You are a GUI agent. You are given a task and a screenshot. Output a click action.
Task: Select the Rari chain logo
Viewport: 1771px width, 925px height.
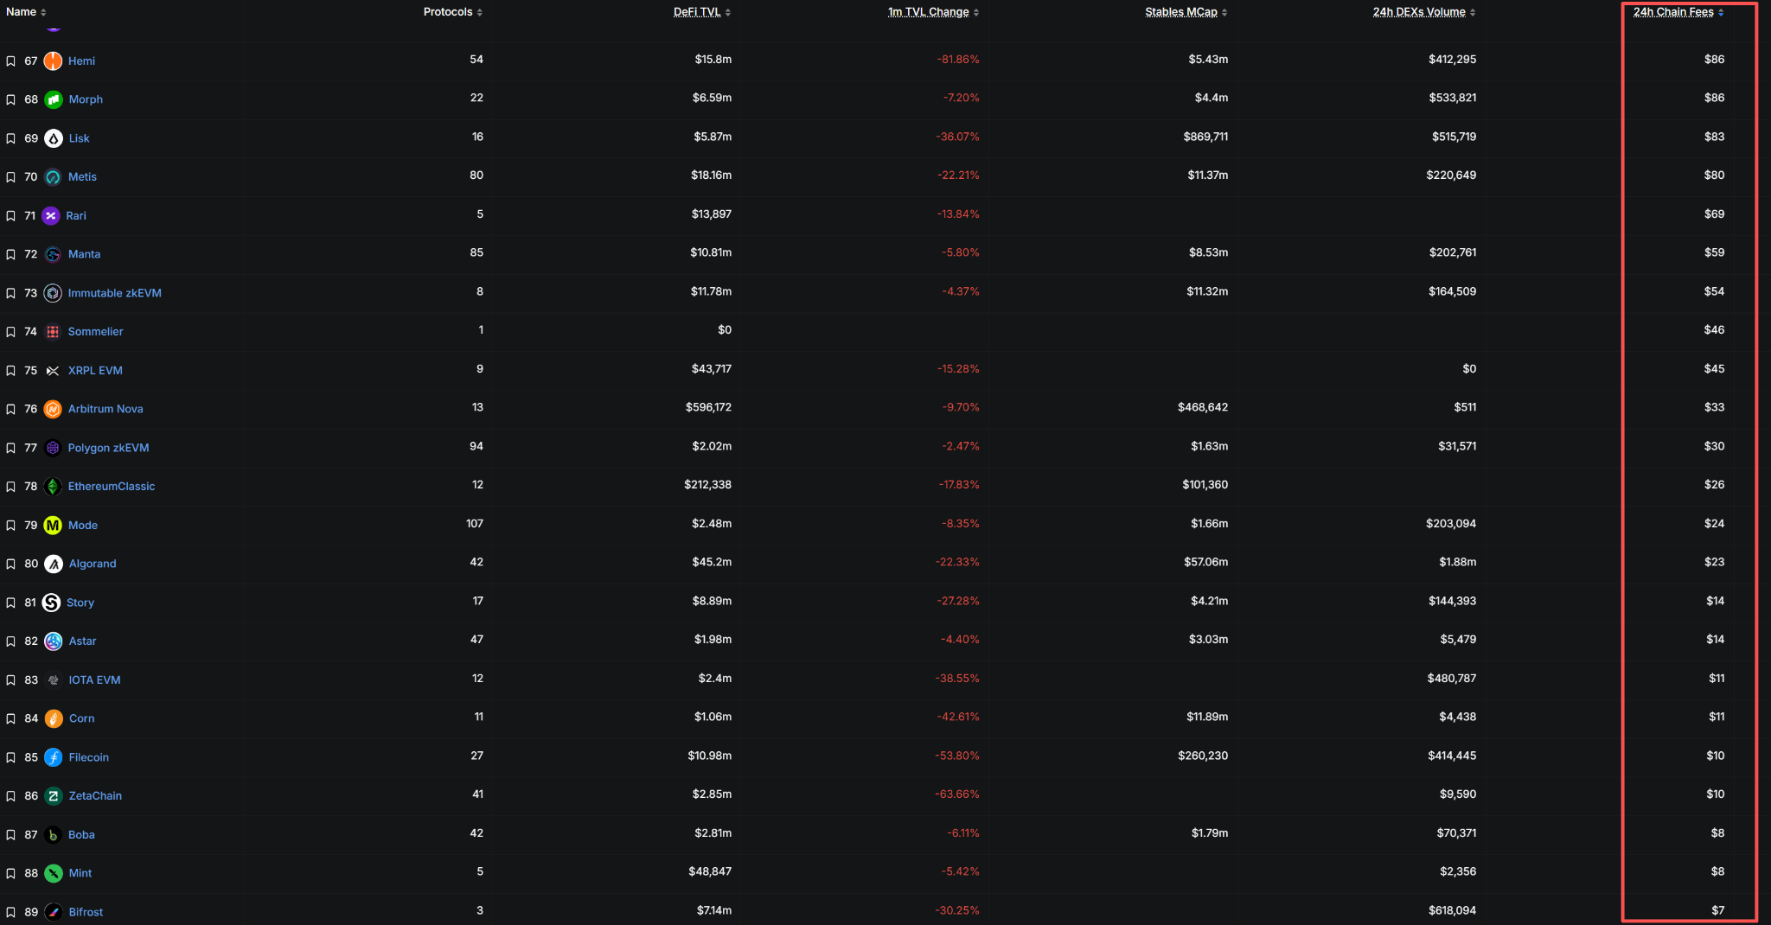click(x=52, y=215)
